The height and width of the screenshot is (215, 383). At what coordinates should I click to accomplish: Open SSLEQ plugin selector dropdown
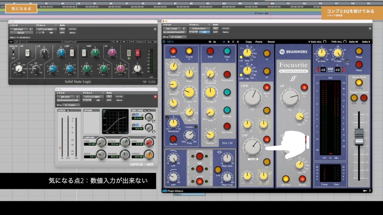click(21, 33)
